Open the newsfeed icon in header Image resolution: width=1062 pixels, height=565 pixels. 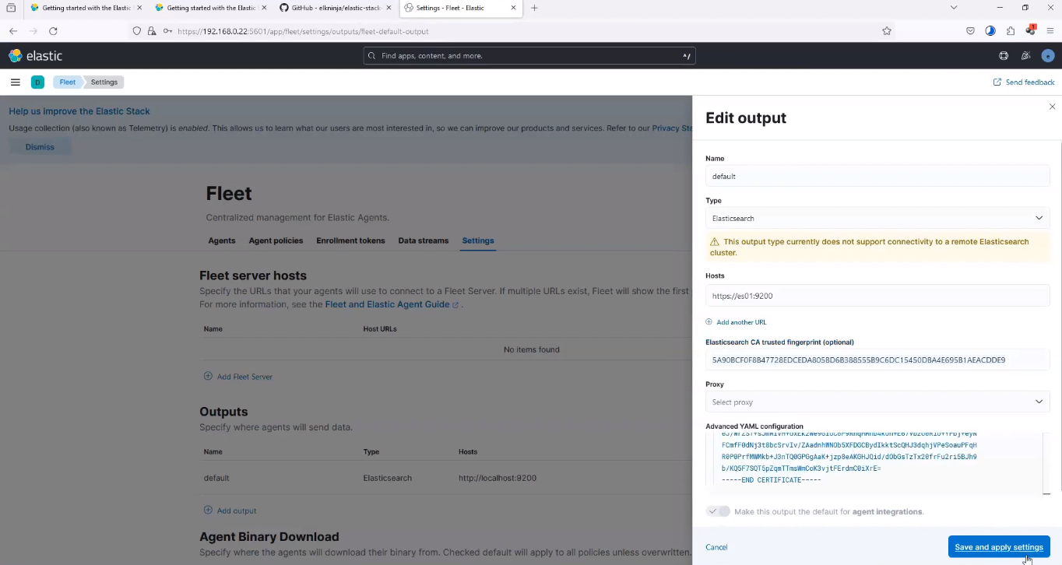coord(1025,56)
